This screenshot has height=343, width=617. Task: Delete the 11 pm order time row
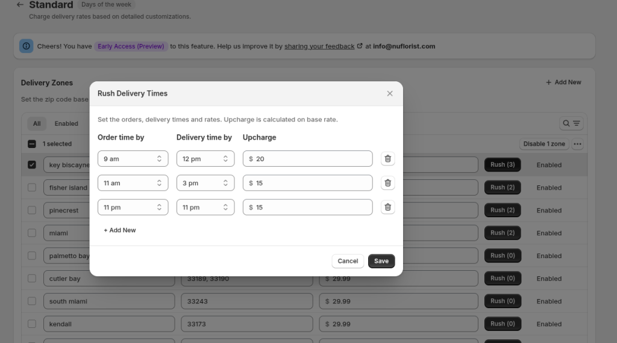(x=387, y=207)
